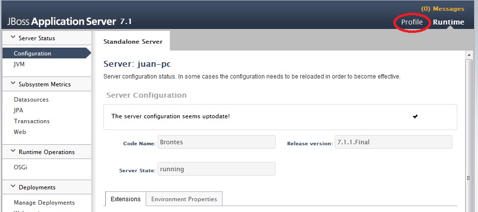The width and height of the screenshot is (478, 212).
Task: Click the configuration up-to-date checkmark icon
Action: pyautogui.click(x=415, y=116)
